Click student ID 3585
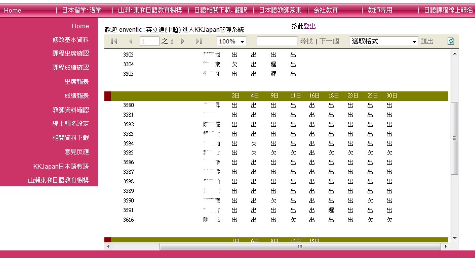 (129, 153)
